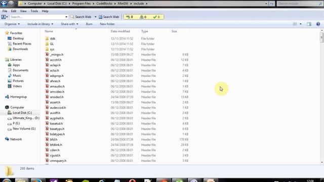The height and width of the screenshot is (182, 324).
Task: Open the toolbar search box dropdown arrow
Action: coord(66,17)
